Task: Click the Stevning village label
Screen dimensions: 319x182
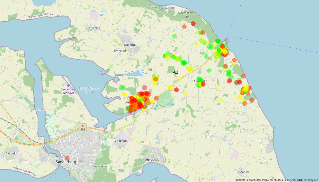Action: pos(95,28)
